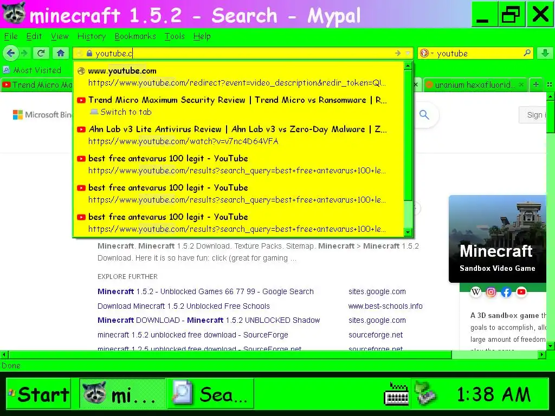Screen dimensions: 555x416
Task: Switch to the uranium hexafluoride tab
Action: point(474,85)
